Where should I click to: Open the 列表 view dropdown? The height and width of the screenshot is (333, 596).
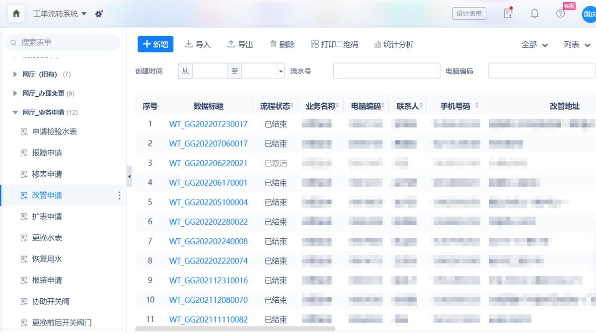coord(576,44)
